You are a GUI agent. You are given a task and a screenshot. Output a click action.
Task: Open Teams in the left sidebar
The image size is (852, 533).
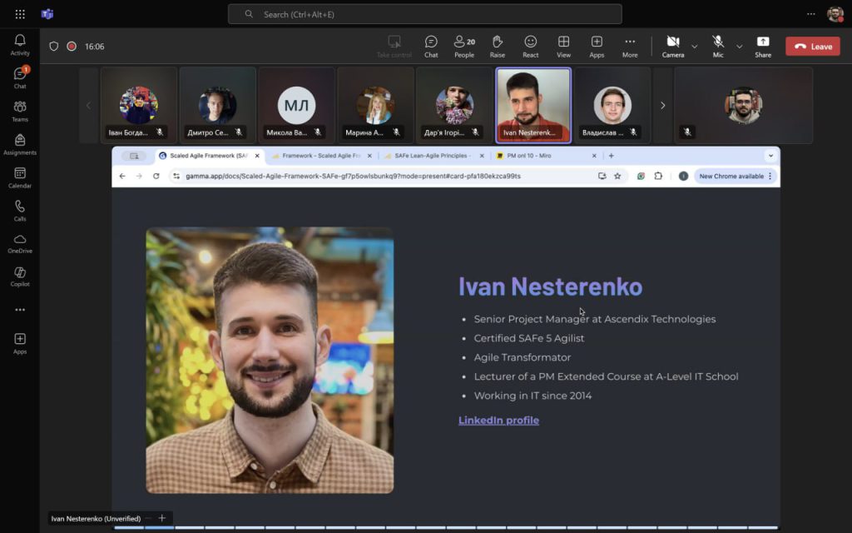click(x=20, y=112)
